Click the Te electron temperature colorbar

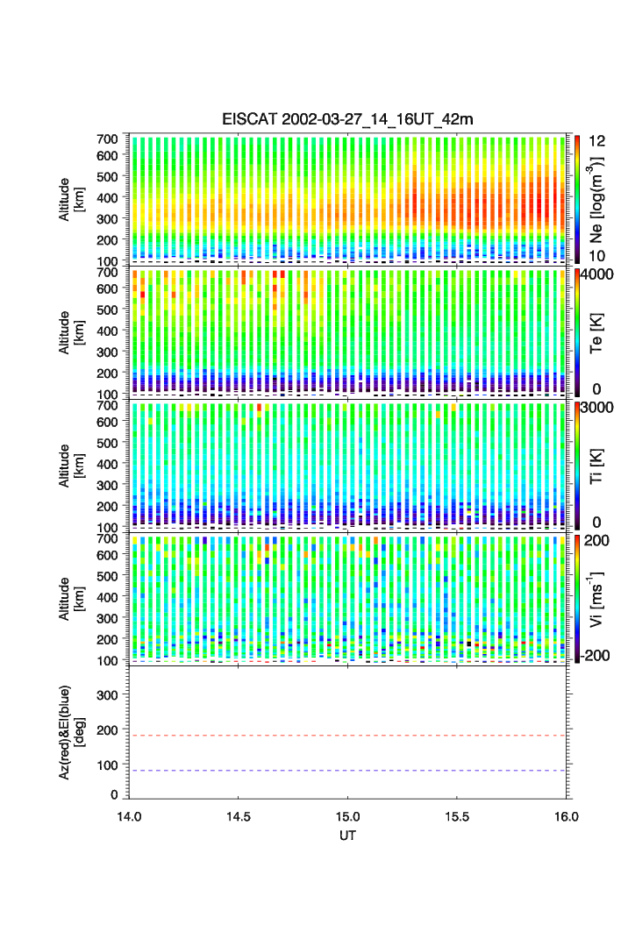point(578,332)
